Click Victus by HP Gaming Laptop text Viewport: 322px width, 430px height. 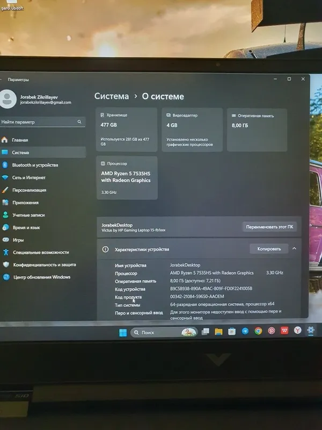coord(133,230)
